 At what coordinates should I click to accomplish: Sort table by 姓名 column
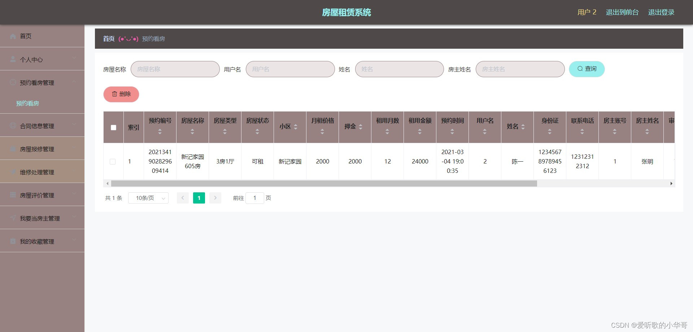[523, 127]
